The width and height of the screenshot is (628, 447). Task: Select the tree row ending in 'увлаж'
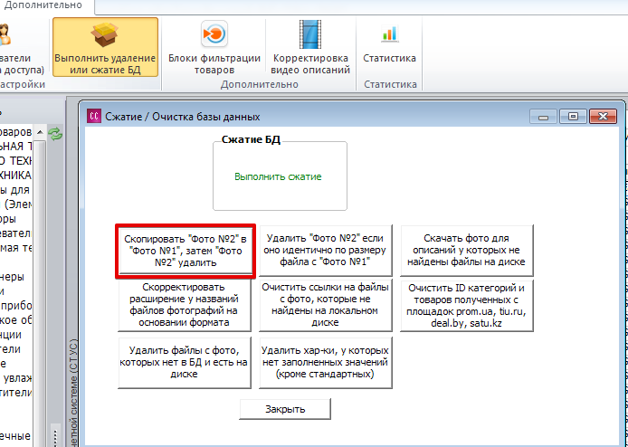coord(16,377)
